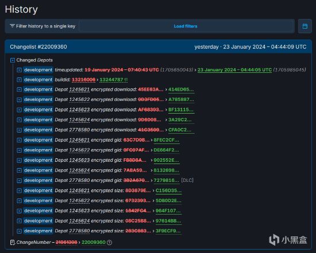Click green value 3F9ECF9 on last size row
This screenshot has height=253, width=316.
[168, 231]
